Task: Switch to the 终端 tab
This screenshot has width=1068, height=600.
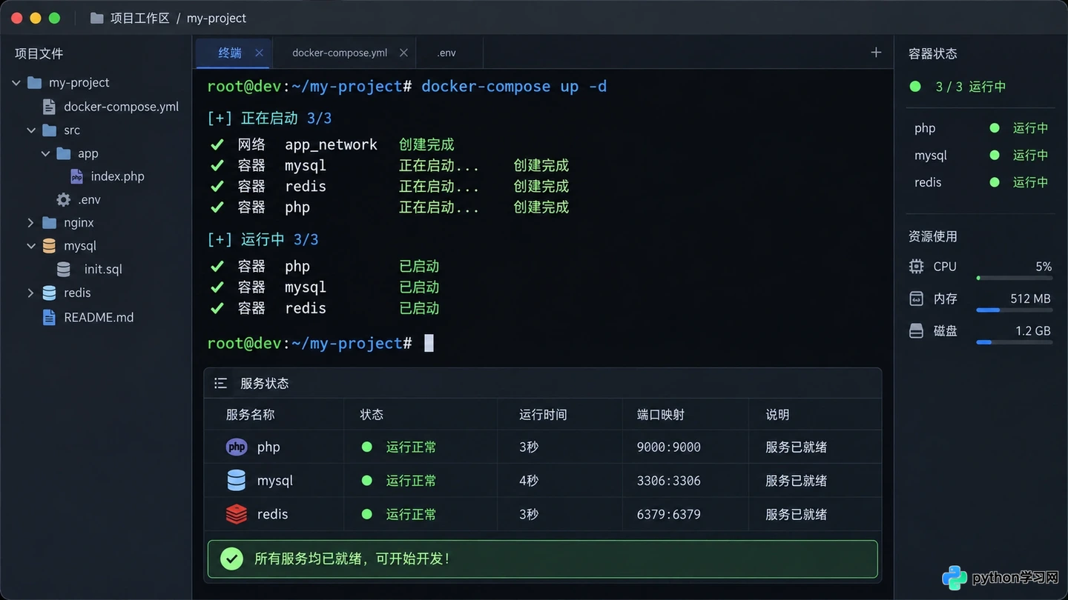Action: pos(234,53)
